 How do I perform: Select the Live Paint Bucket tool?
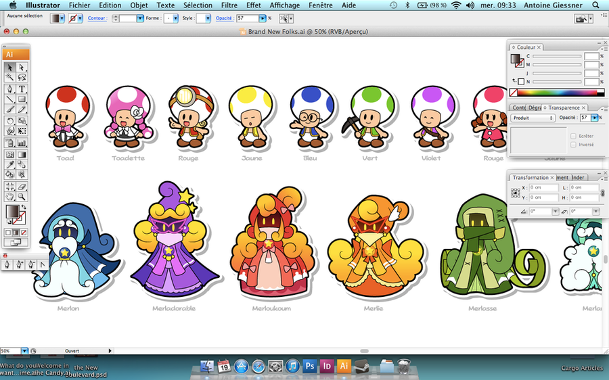pos(9,174)
